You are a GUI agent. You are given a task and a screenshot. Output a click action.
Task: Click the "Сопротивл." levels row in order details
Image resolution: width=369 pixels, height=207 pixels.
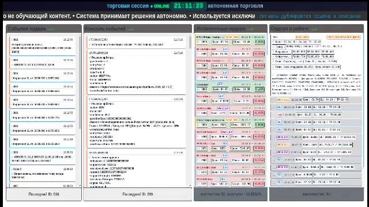(304, 56)
